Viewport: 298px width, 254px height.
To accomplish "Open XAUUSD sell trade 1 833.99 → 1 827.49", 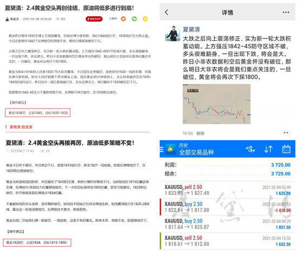I will (x=228, y=190).
